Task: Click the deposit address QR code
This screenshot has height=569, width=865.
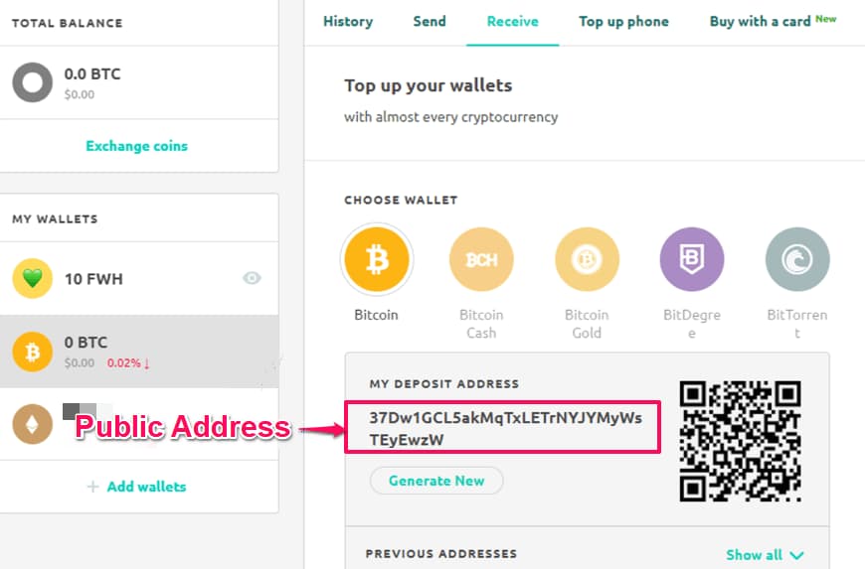Action: pyautogui.click(x=740, y=440)
